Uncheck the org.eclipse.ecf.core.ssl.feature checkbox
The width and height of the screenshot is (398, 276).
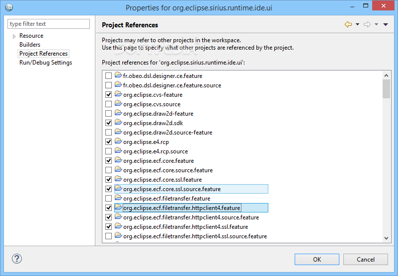coord(108,179)
